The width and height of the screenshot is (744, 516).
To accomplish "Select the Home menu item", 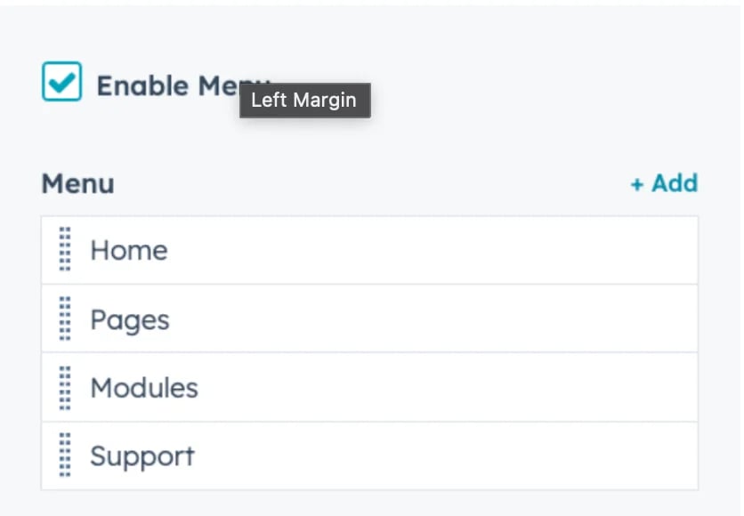I will tap(129, 250).
